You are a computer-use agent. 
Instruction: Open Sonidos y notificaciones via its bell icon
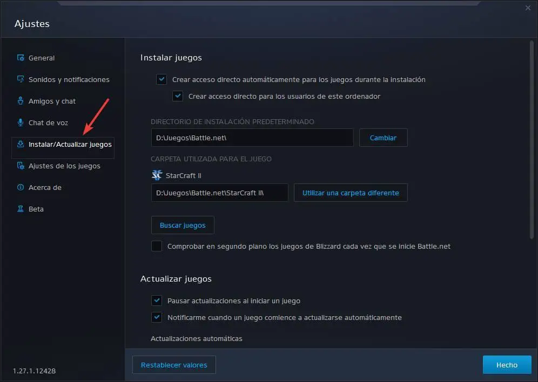tap(22, 79)
